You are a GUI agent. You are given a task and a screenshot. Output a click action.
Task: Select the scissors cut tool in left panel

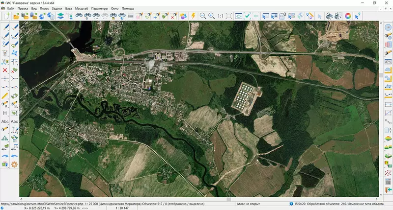(x=5, y=62)
